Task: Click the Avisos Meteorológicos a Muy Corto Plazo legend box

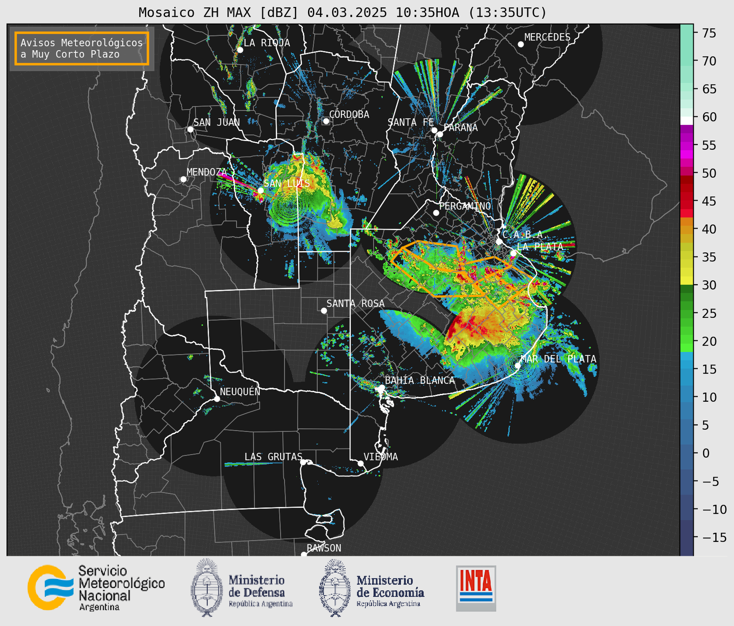Action: [82, 48]
